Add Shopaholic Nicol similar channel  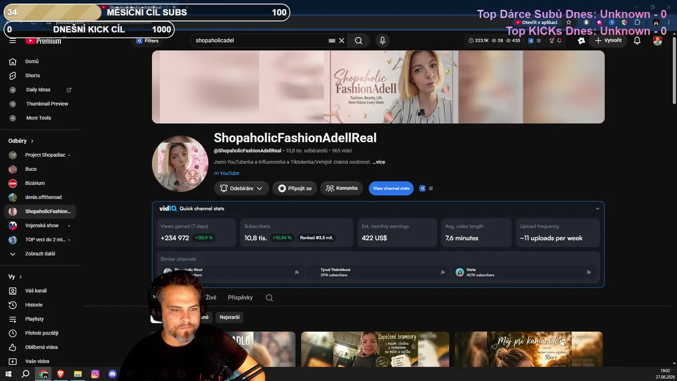297,273
